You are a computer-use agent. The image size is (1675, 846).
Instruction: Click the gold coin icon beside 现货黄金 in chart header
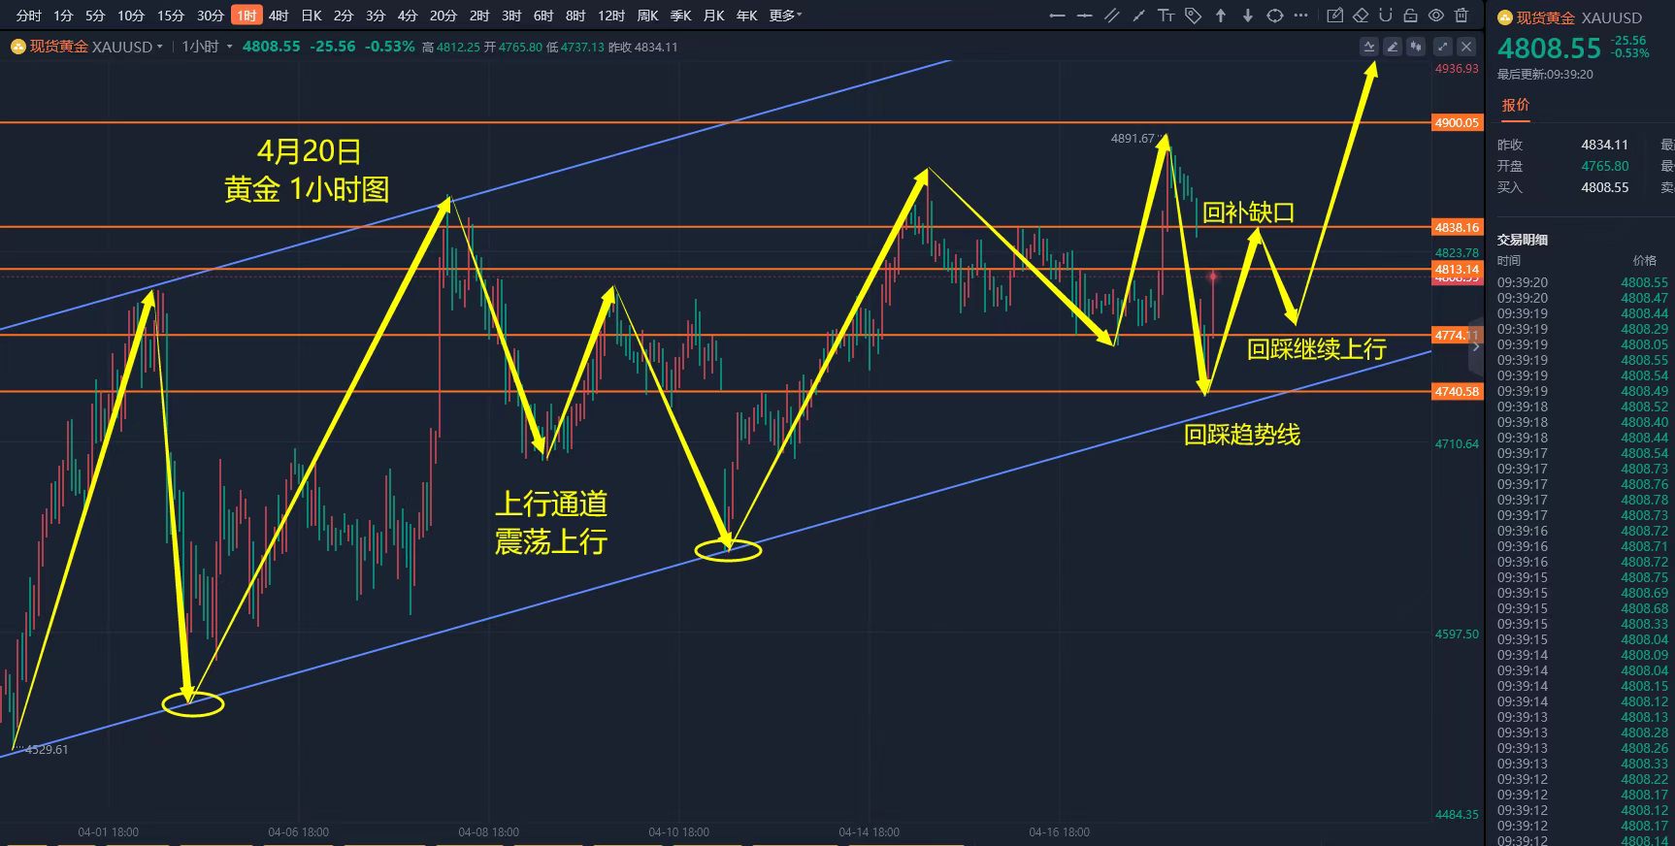(x=17, y=47)
